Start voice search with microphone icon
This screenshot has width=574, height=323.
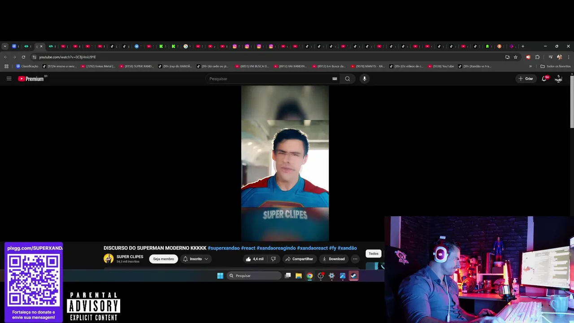tap(365, 79)
